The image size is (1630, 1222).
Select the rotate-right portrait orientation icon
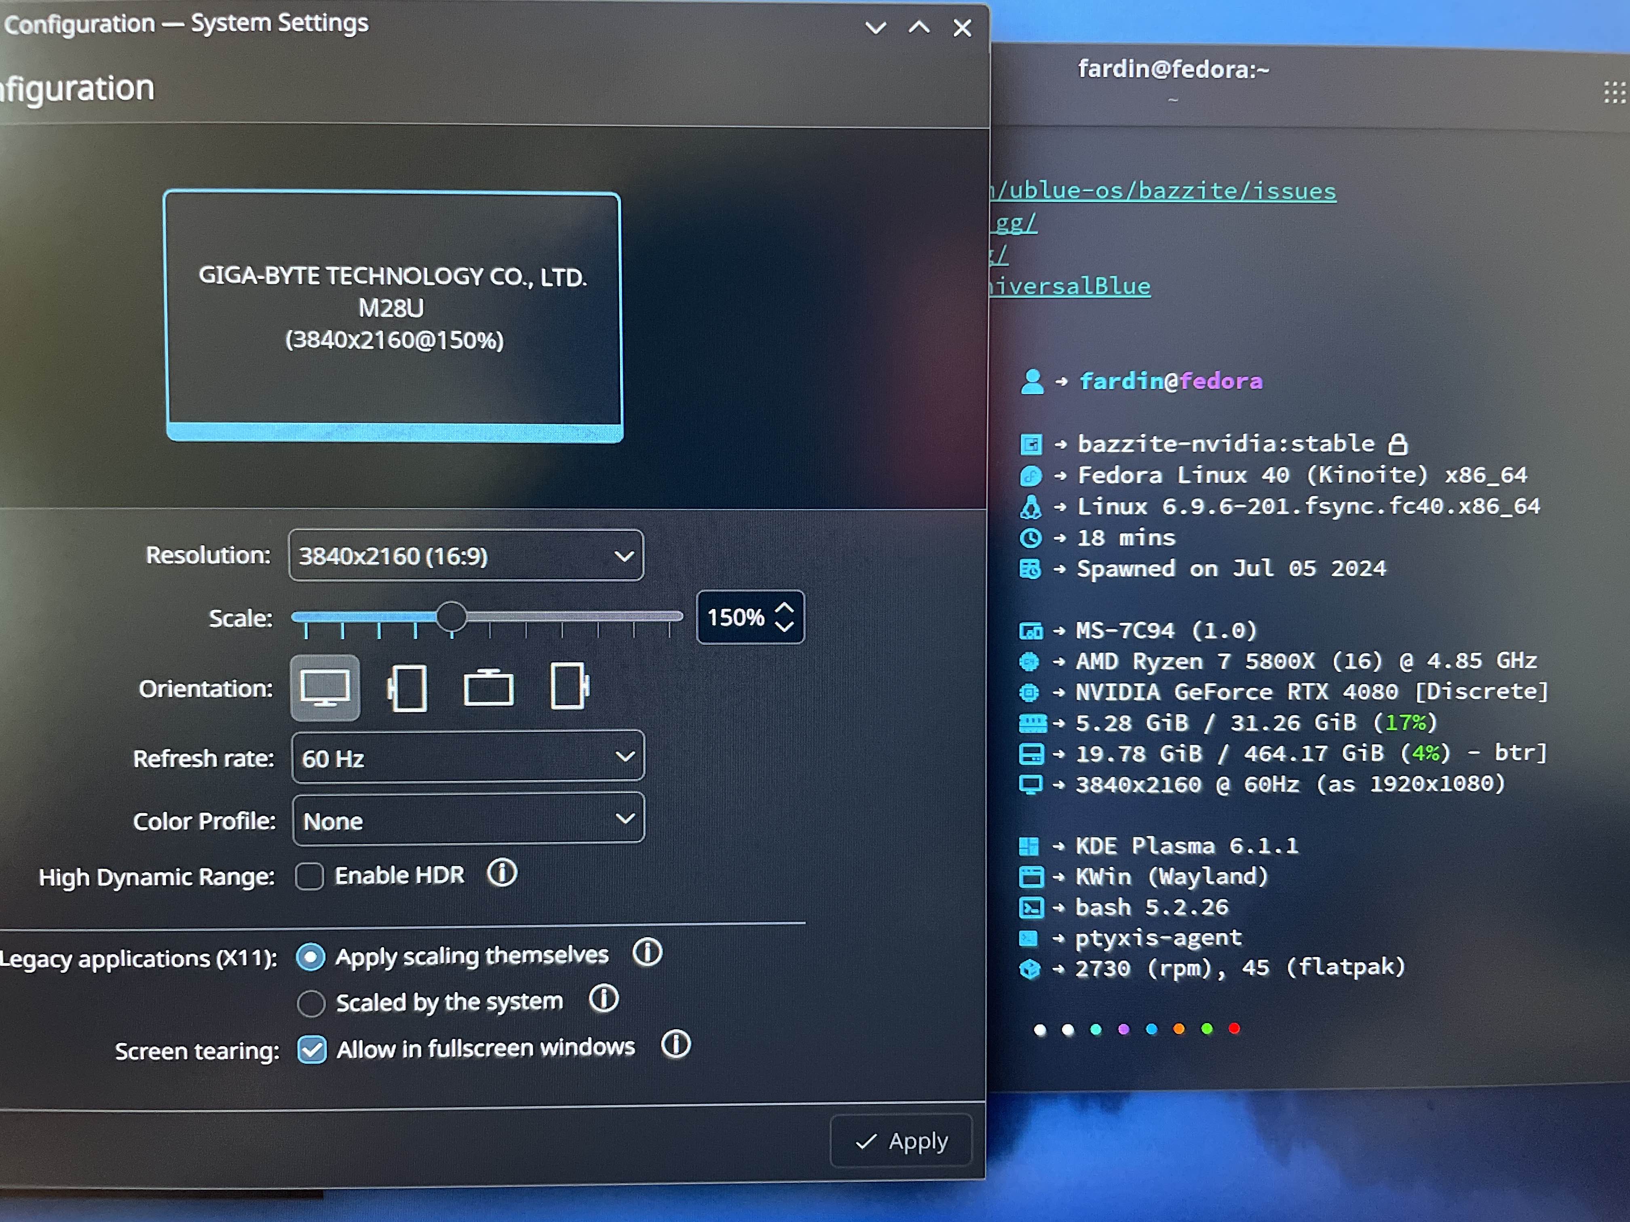click(x=569, y=687)
